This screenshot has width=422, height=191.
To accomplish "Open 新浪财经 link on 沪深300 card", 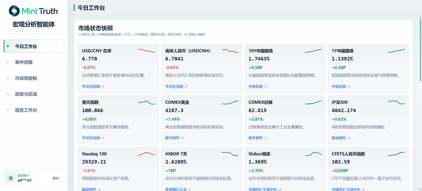I will pos(341,138).
